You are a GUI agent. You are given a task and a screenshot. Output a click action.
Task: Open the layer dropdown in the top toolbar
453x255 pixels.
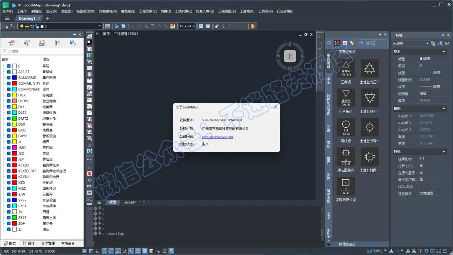coord(100,26)
